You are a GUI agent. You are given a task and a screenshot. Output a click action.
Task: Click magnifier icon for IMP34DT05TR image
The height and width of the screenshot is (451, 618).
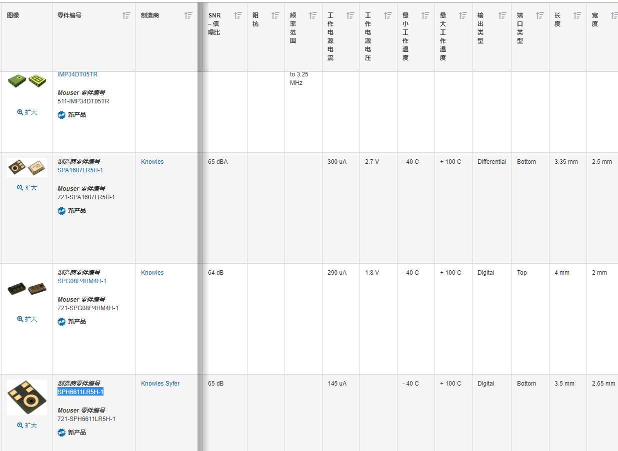pos(20,112)
